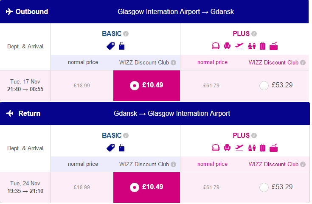Image resolution: width=312 pixels, height=204 pixels.
Task: Select return PLUS £53.29 discount fare radio
Action: tap(264, 187)
